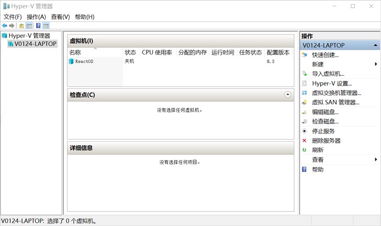Viewport: 381px width, 226px height.
Task: Click the 停止服务 stop icon
Action: coord(304,131)
